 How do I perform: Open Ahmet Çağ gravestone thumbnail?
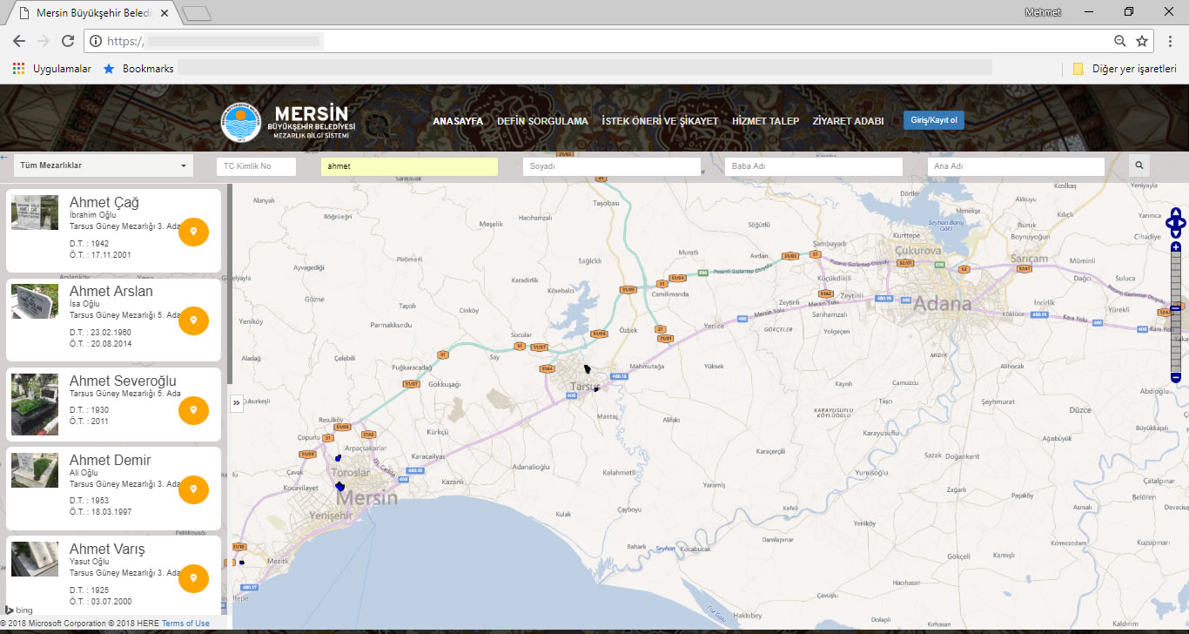click(x=35, y=212)
